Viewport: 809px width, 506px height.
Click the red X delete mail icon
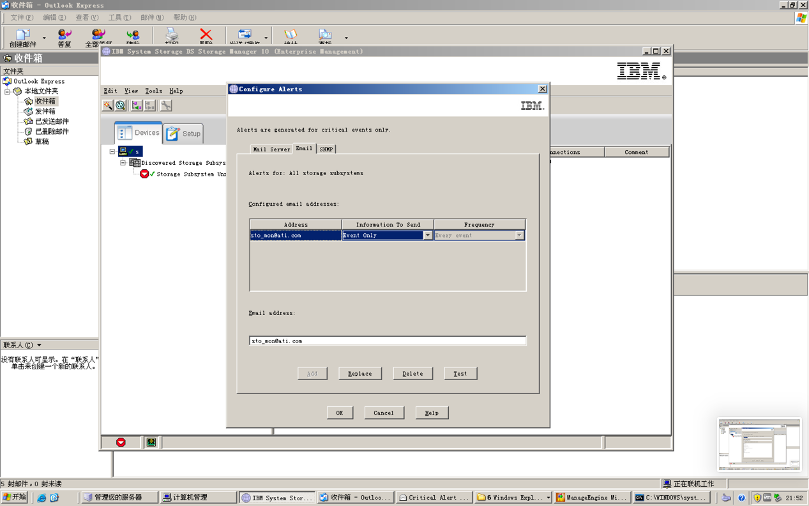tap(206, 34)
